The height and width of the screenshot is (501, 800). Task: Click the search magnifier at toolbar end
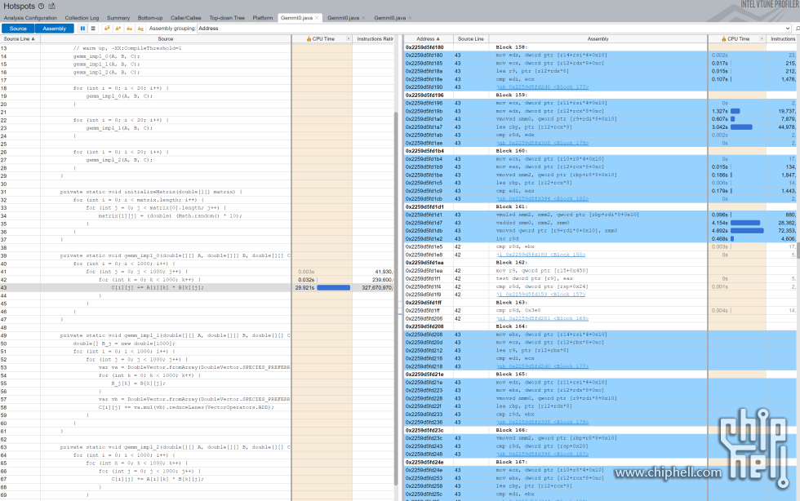pyautogui.click(x=797, y=29)
